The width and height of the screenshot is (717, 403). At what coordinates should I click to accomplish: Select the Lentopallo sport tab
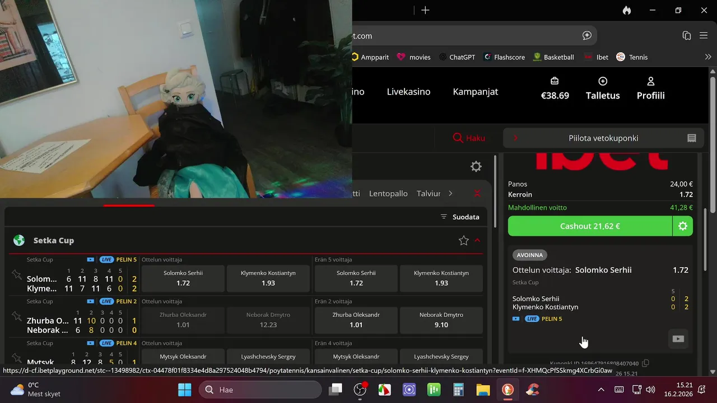point(388,194)
